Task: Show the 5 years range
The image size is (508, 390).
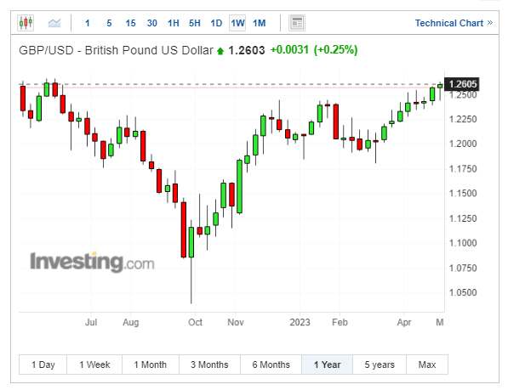Action: pyautogui.click(x=380, y=365)
